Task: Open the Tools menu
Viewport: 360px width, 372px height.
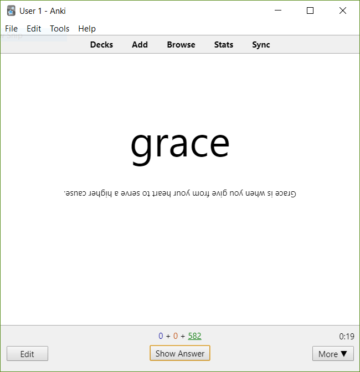Action: 60,29
